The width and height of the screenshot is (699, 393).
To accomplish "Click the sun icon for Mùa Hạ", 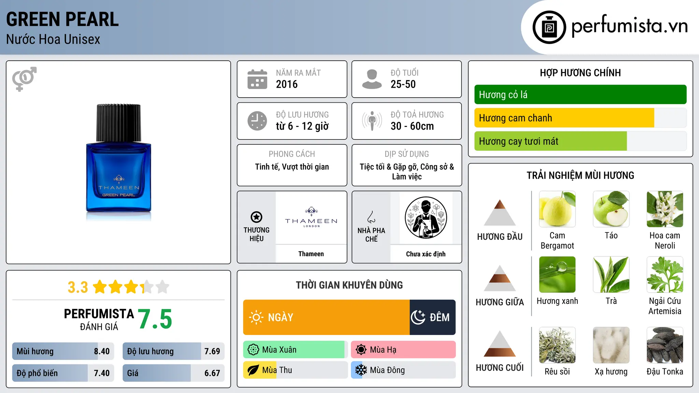I will coord(361,350).
